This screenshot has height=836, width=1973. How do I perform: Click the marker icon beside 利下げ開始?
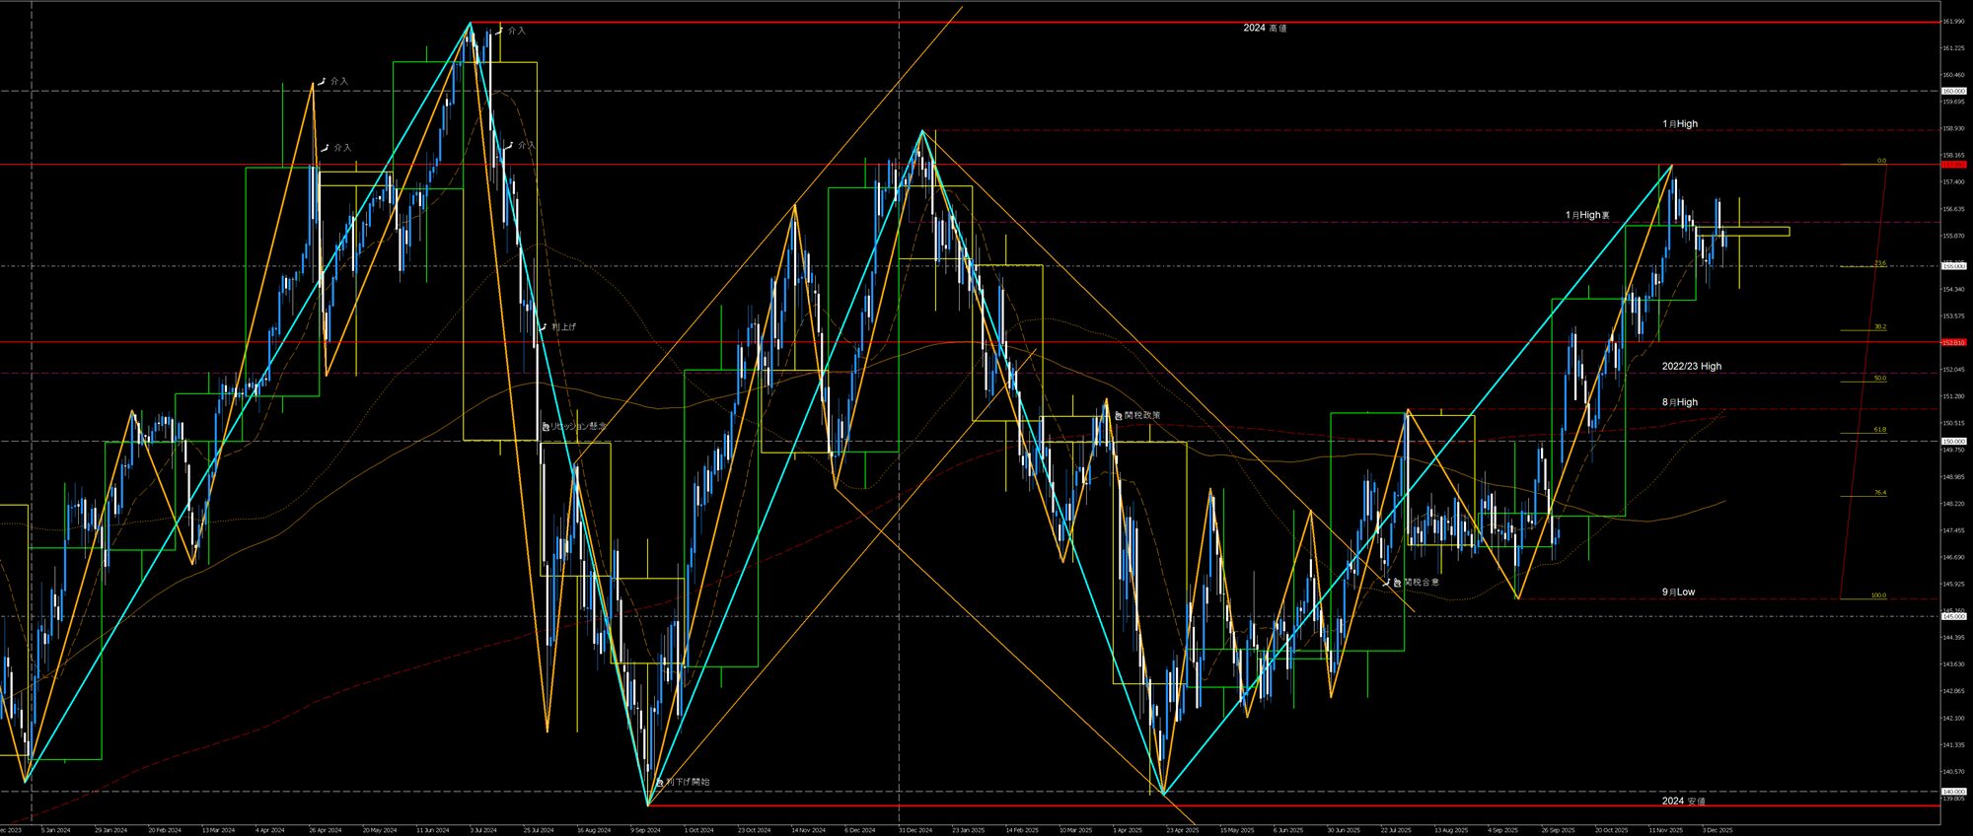click(659, 782)
